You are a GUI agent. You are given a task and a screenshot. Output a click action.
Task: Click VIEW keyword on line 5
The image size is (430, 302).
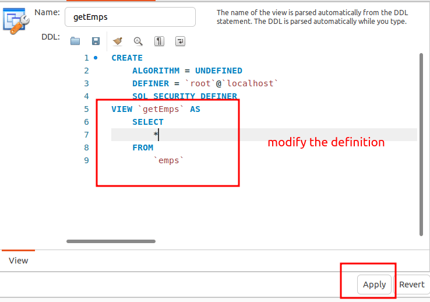(x=122, y=109)
